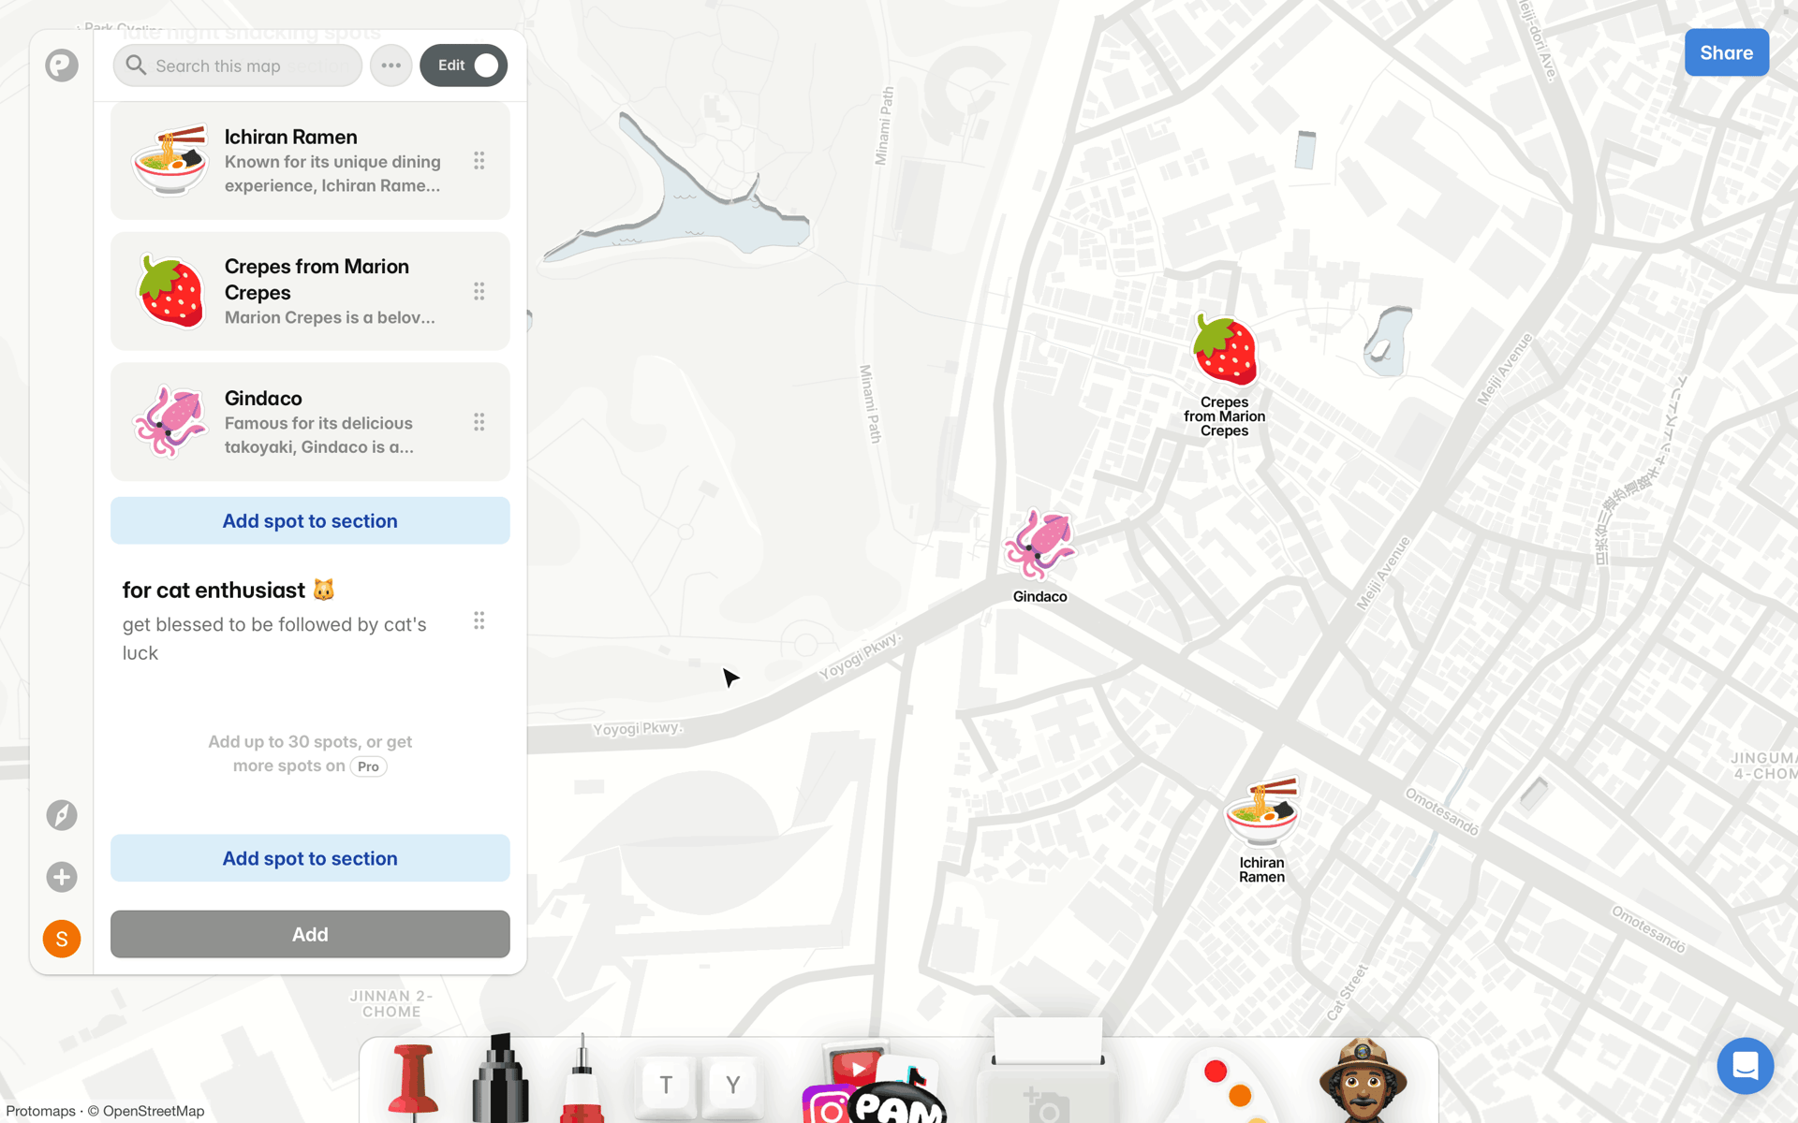Select the Ichiran Ramen bowl map marker
This screenshot has width=1798, height=1123.
pos(1262,812)
